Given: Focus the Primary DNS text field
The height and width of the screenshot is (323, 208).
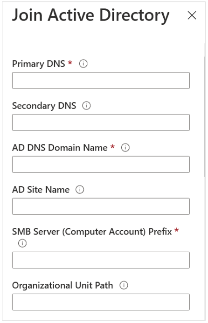Looking at the screenshot, I should [101, 81].
